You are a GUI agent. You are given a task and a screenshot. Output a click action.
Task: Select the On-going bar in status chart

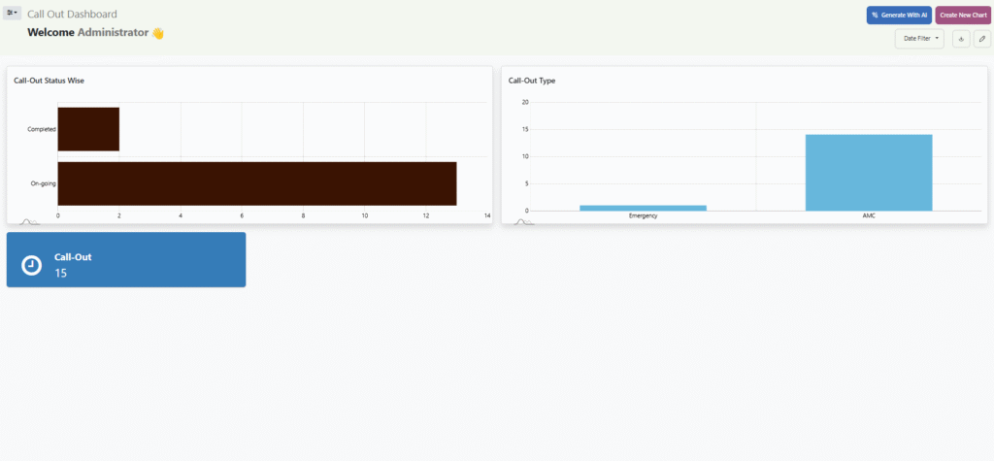pos(257,183)
